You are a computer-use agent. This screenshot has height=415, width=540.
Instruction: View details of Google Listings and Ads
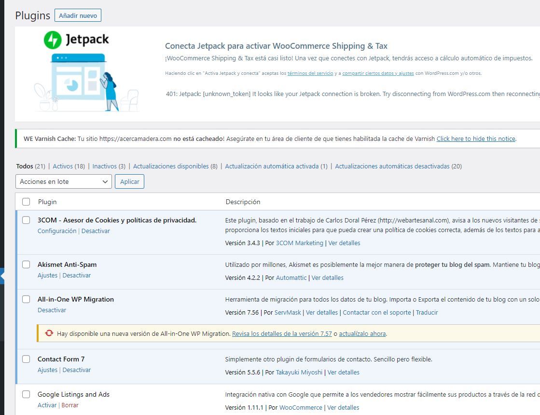pos(343,408)
